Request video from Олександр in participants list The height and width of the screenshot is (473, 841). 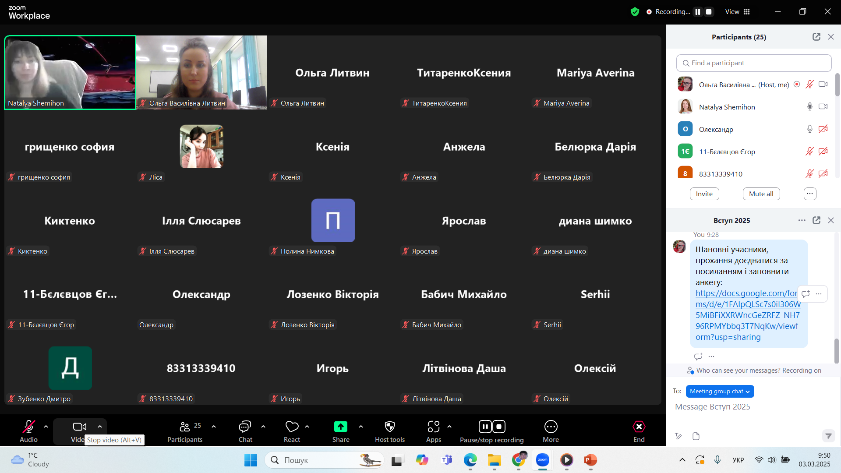point(823,129)
